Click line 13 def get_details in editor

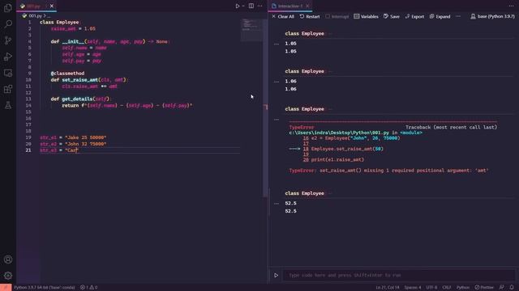point(81,99)
